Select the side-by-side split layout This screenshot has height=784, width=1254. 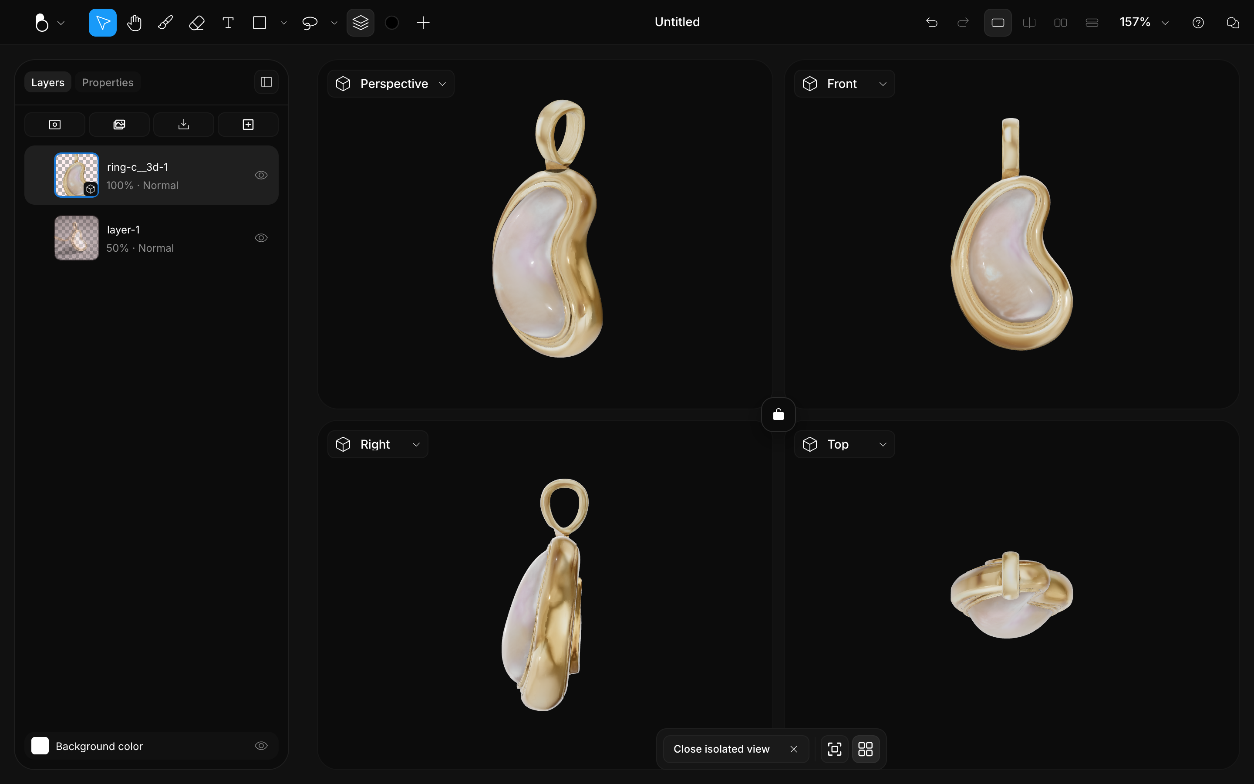1061,22
